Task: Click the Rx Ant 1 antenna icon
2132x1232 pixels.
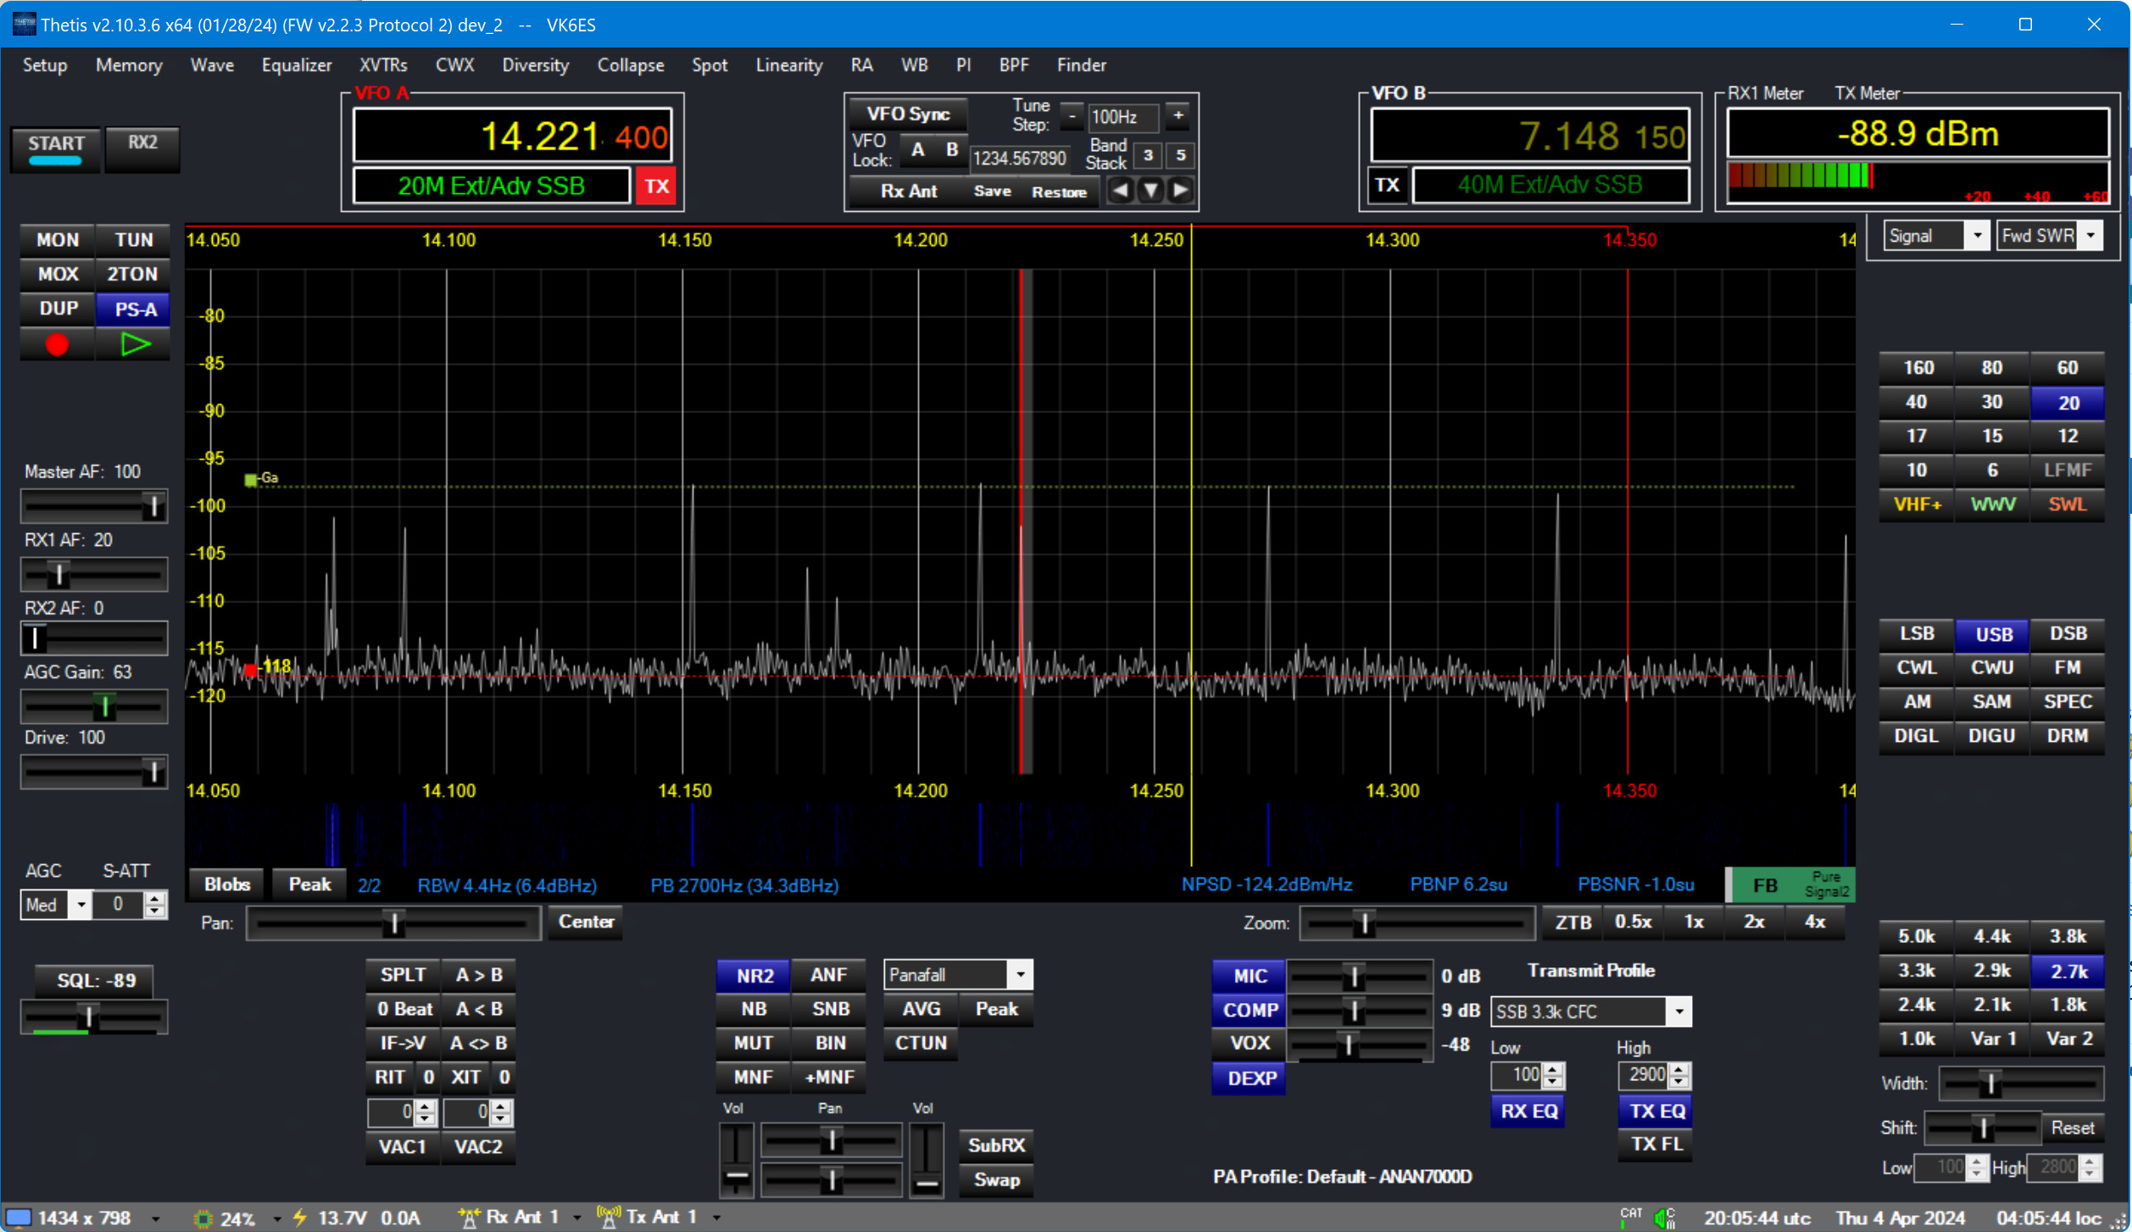Action: (468, 1218)
